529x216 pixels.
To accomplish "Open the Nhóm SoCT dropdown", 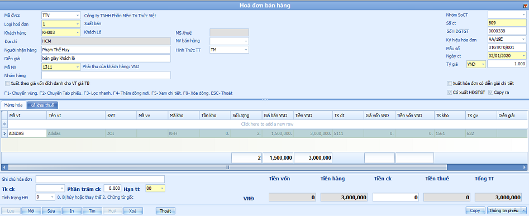I will [523, 15].
